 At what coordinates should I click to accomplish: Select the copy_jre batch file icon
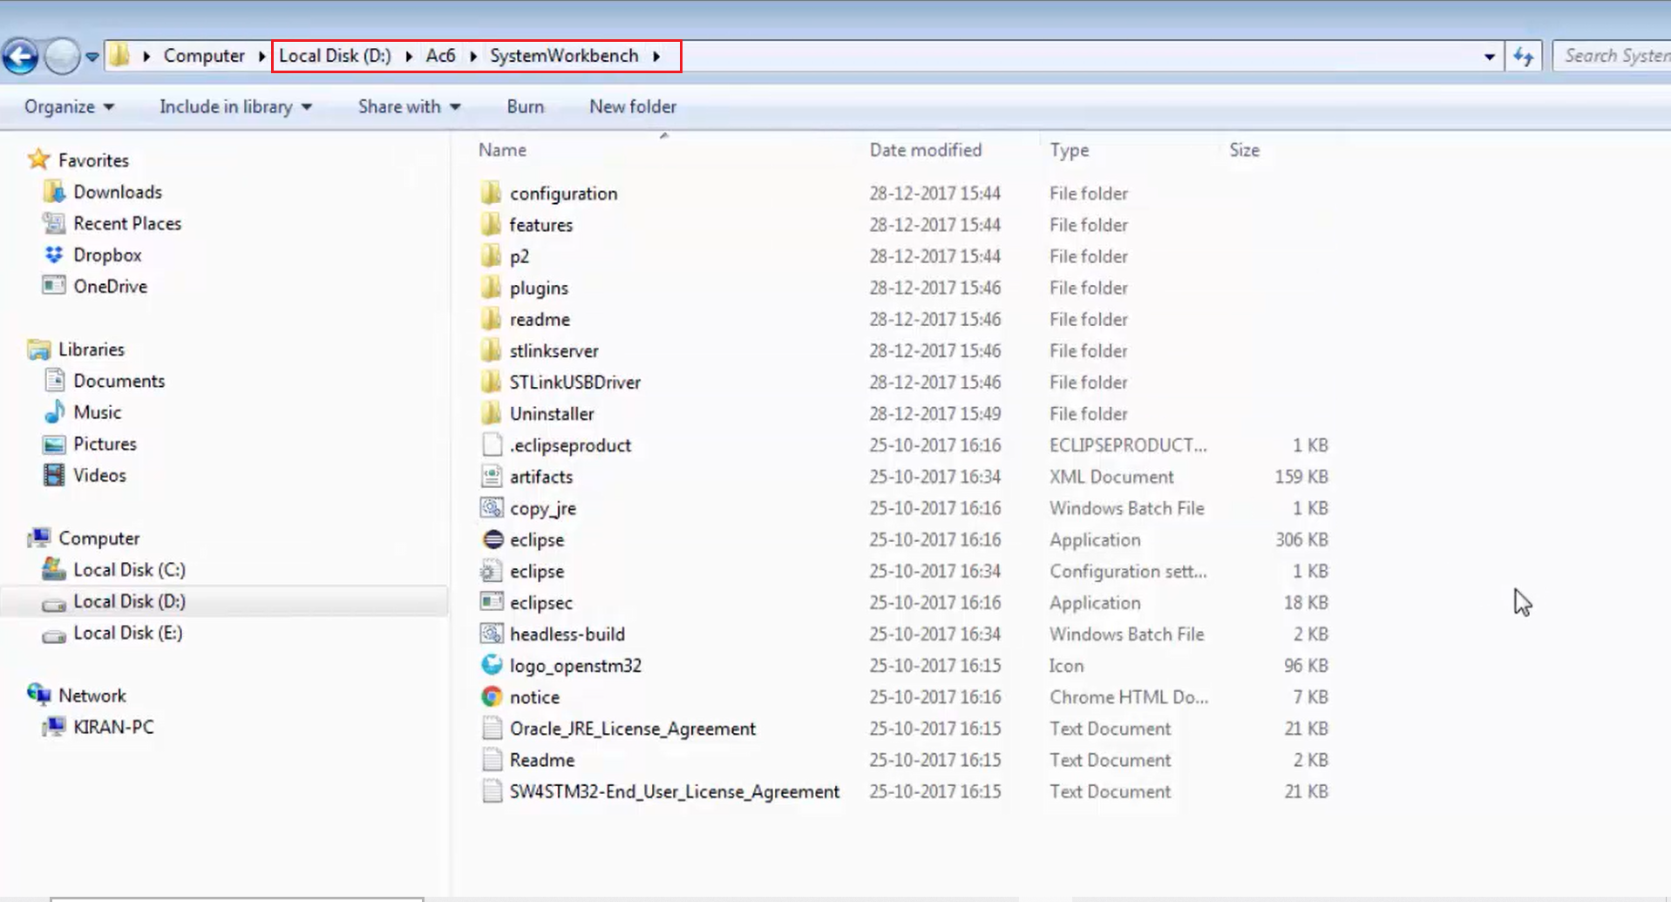click(x=492, y=507)
